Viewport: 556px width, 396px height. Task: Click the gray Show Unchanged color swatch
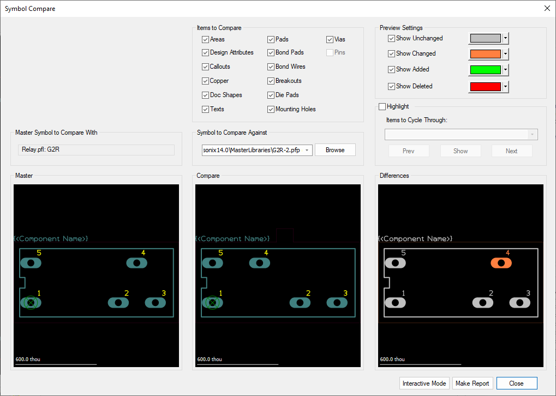coord(485,38)
